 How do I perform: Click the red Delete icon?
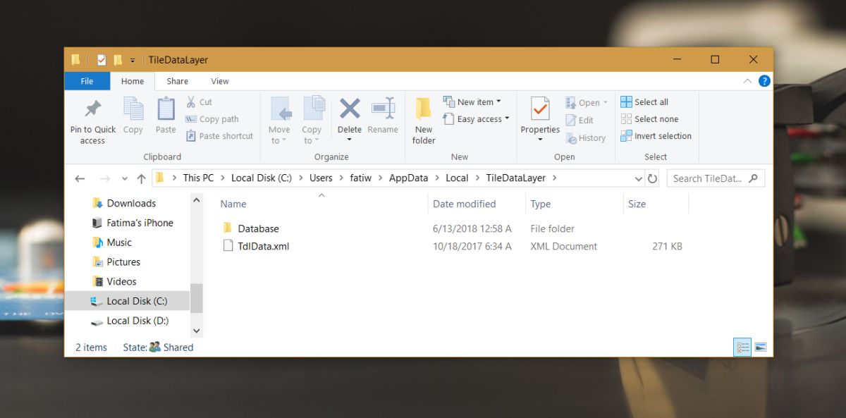pos(350,109)
